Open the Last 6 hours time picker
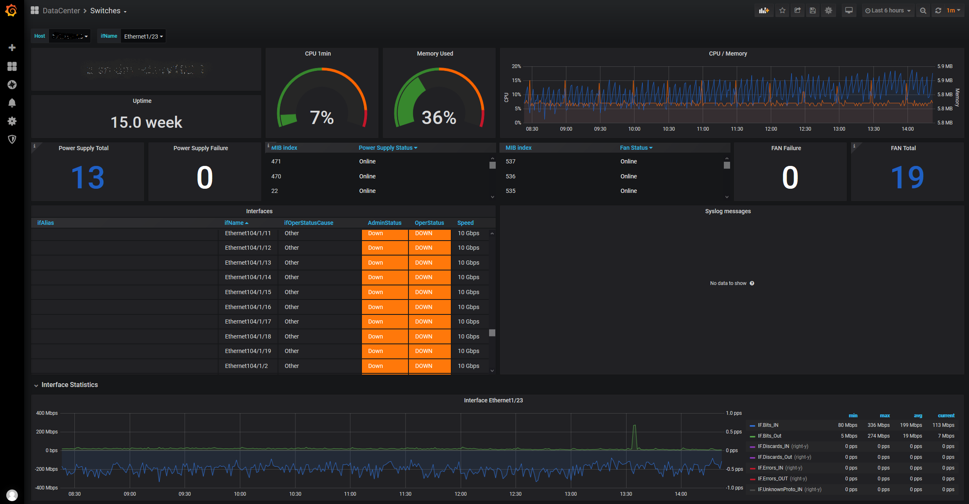The height and width of the screenshot is (504, 969). coord(888,11)
